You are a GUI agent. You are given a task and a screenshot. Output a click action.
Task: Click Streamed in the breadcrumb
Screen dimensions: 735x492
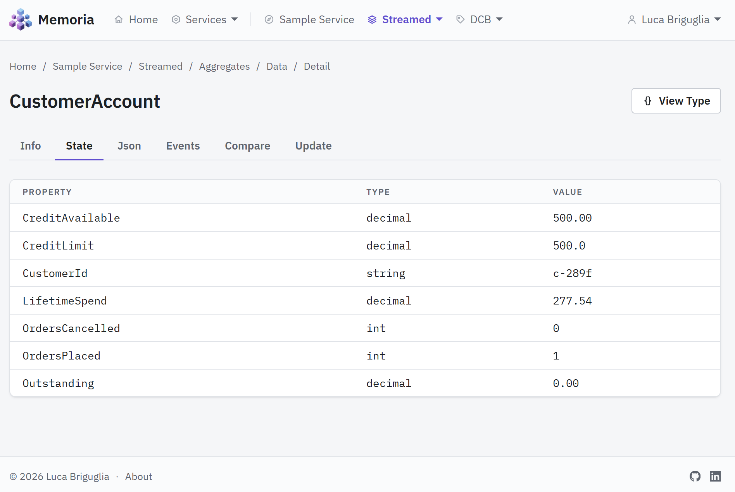(160, 66)
